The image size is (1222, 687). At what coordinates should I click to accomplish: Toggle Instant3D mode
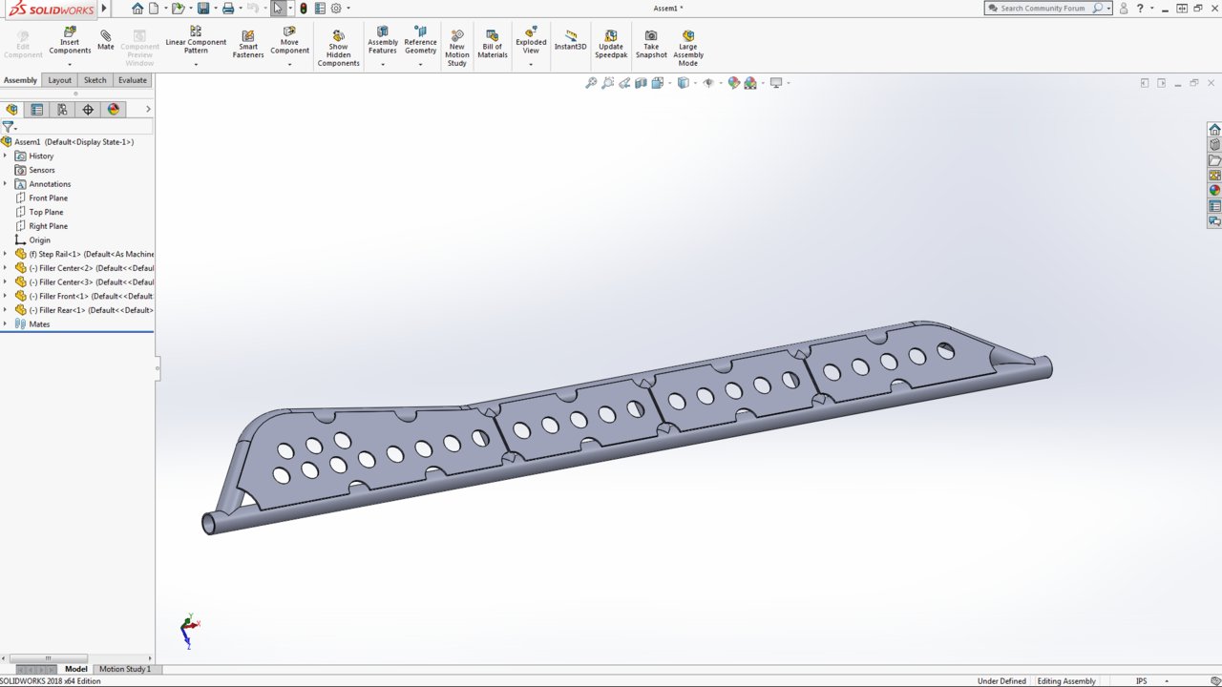(x=570, y=41)
